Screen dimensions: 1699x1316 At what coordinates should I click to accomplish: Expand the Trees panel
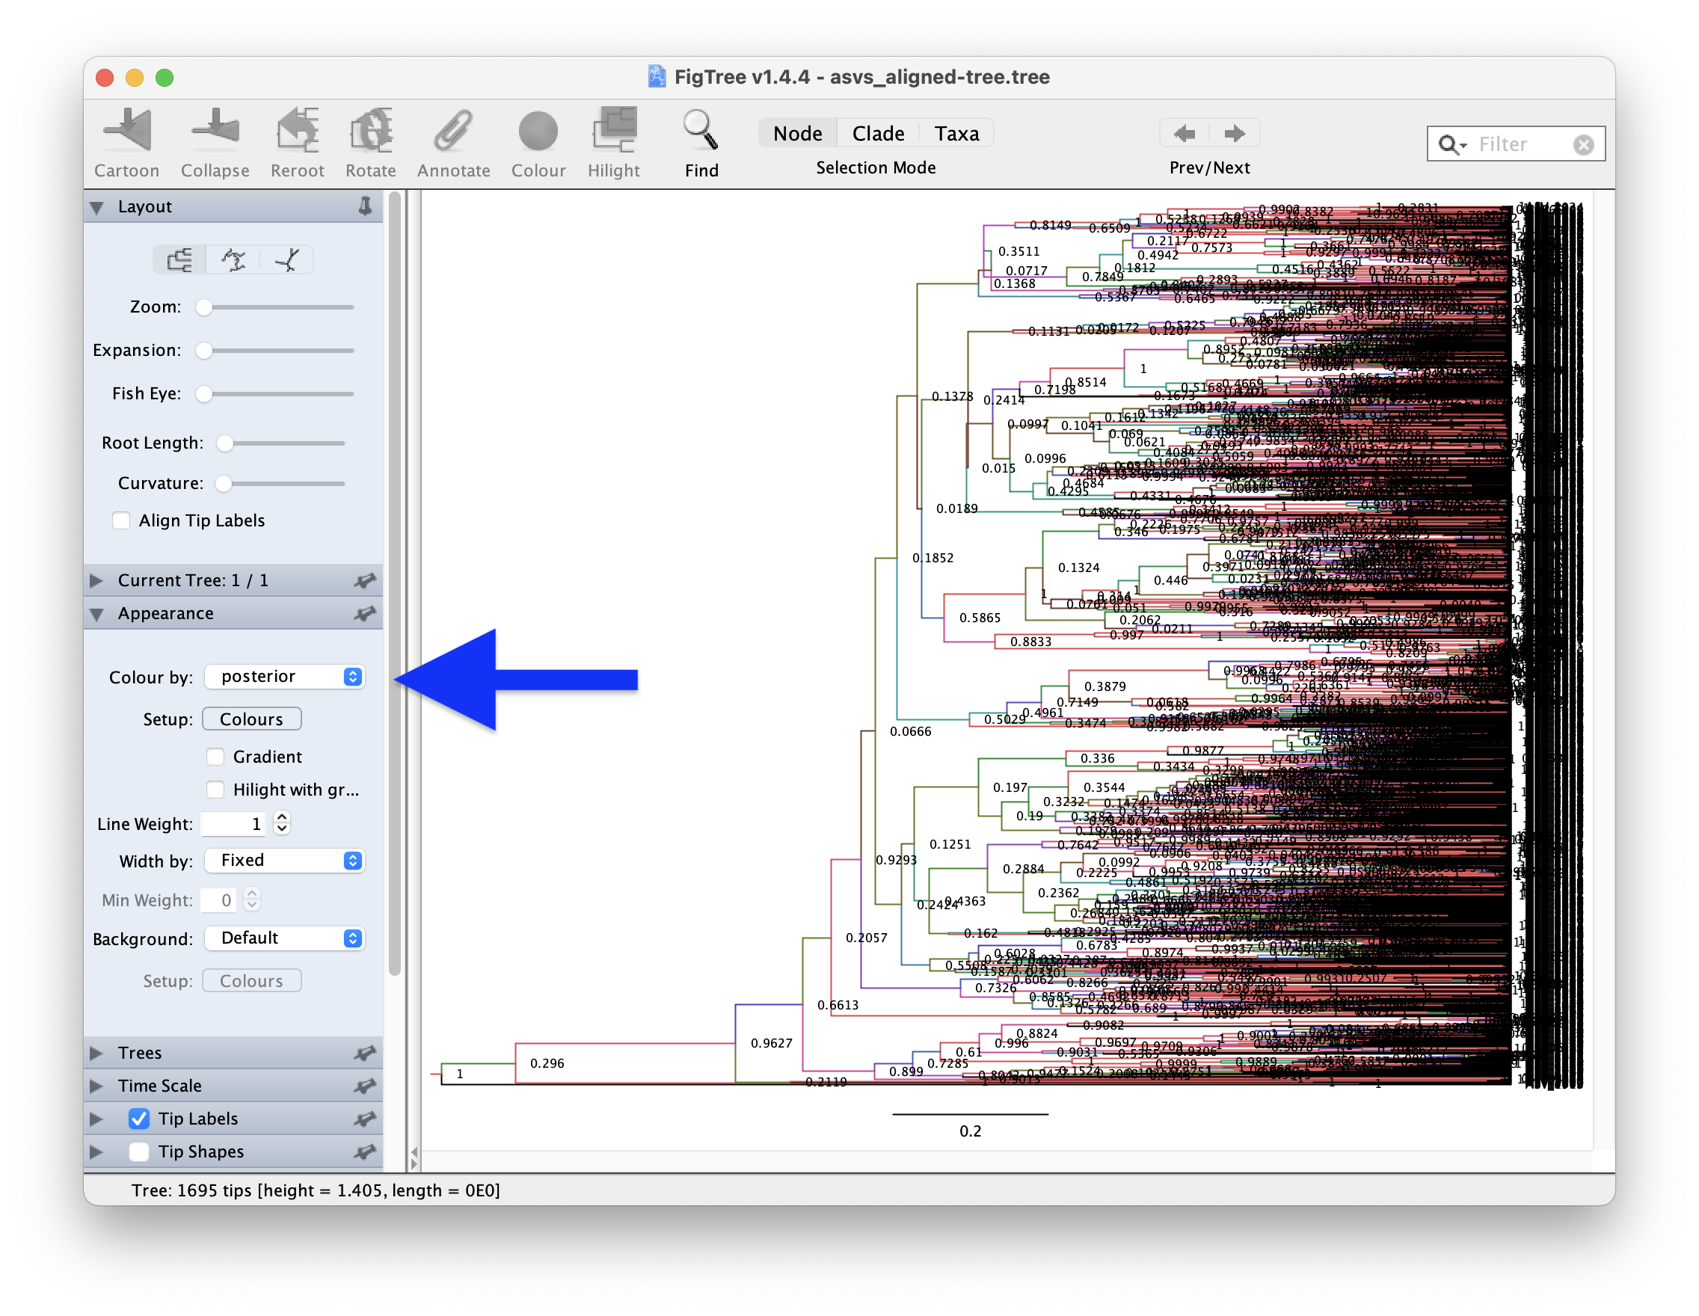(97, 1053)
